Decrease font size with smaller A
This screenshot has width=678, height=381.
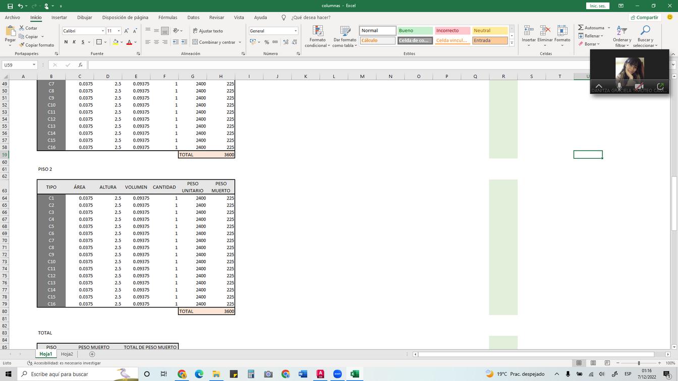click(x=135, y=31)
